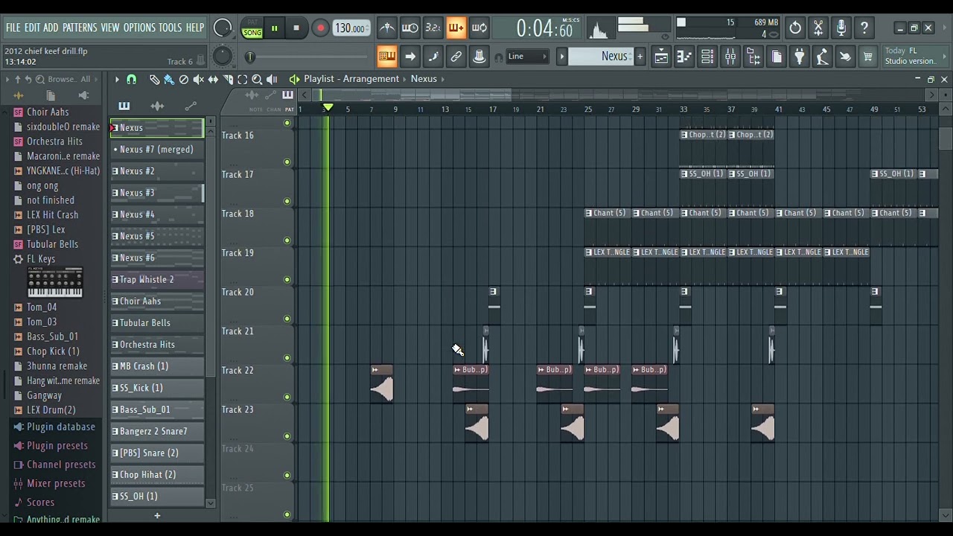Open the content library cart icon
The image size is (953, 536).
867,57
